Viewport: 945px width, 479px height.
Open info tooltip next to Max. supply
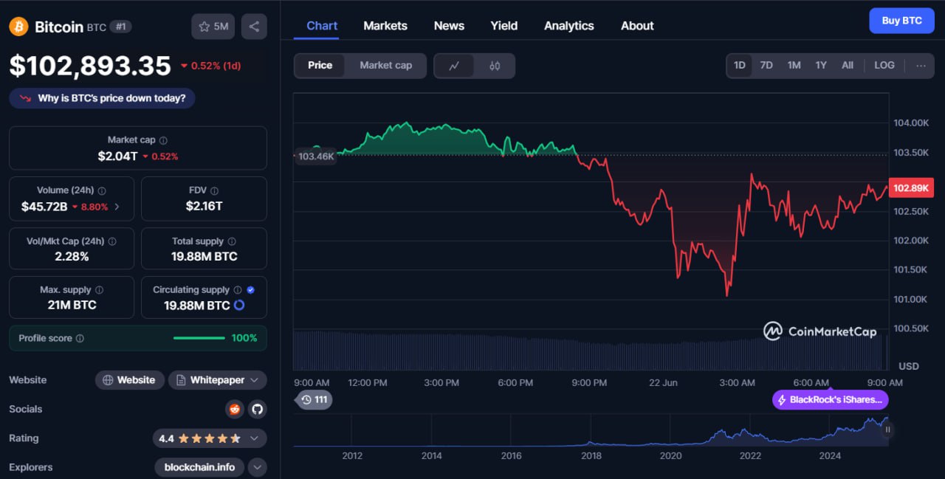click(x=99, y=290)
